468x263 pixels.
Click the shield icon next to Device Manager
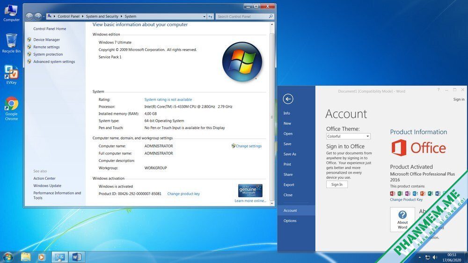pyautogui.click(x=29, y=39)
